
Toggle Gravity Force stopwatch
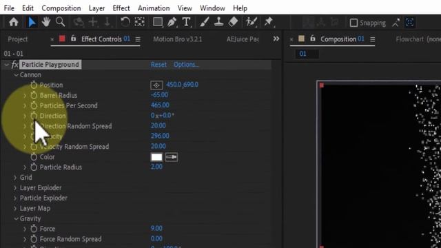[x=34, y=229]
